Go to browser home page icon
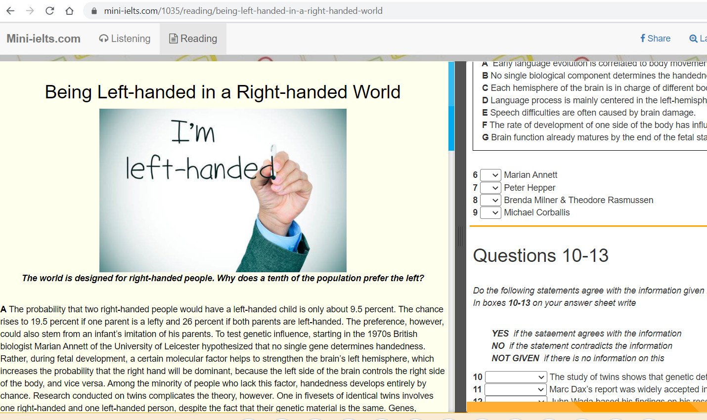The height and width of the screenshot is (420, 707). pyautogui.click(x=69, y=11)
